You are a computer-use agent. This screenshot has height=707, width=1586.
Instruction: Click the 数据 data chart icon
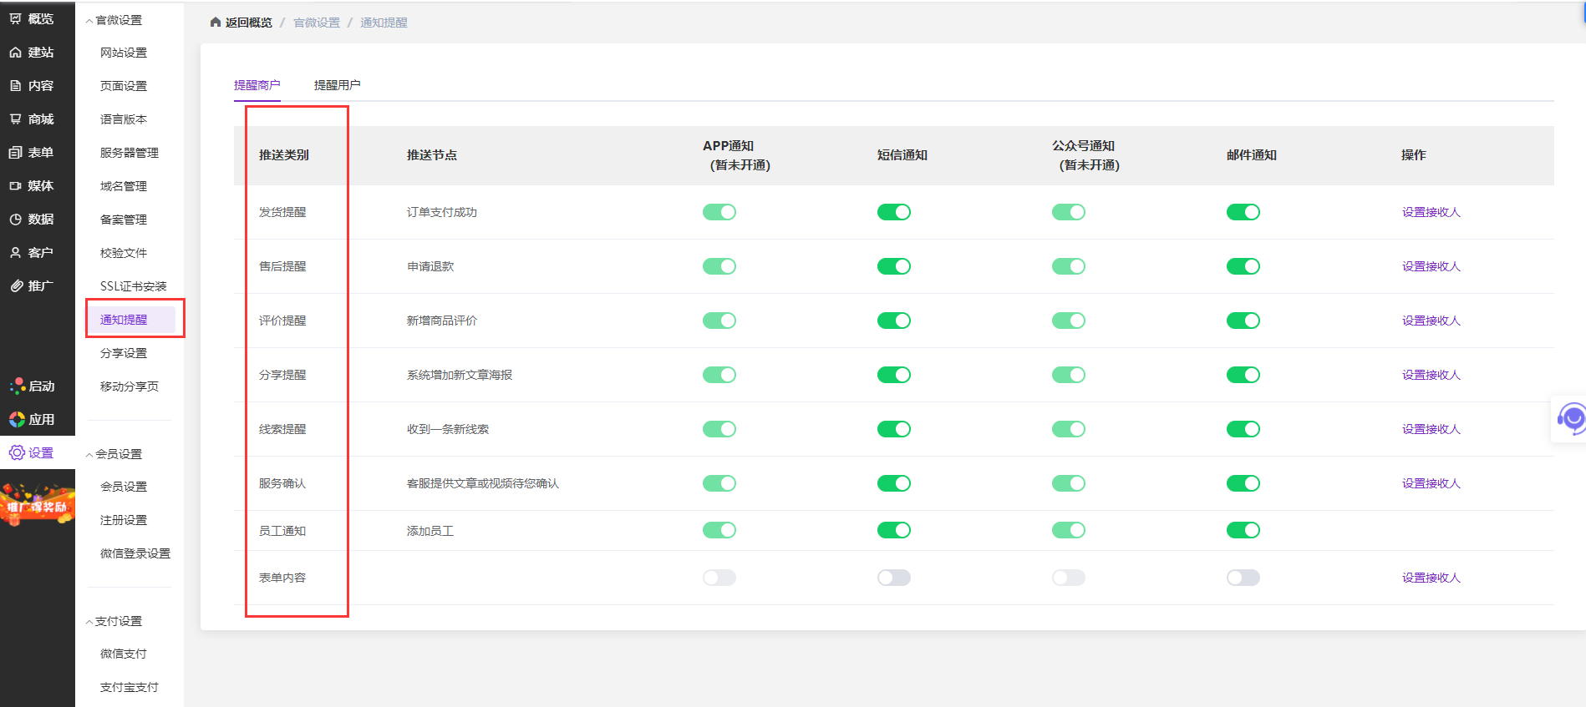pyautogui.click(x=16, y=220)
